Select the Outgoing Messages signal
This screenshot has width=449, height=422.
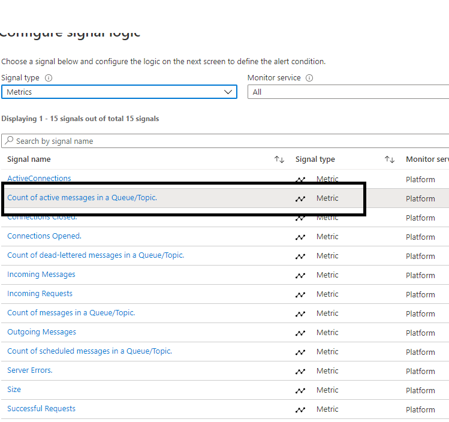pos(41,332)
